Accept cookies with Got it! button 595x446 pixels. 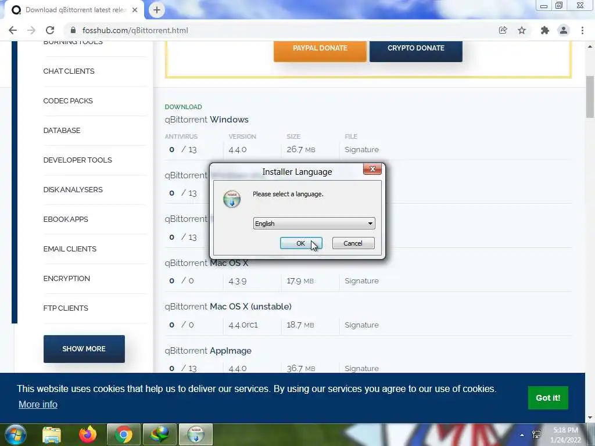[548, 398]
